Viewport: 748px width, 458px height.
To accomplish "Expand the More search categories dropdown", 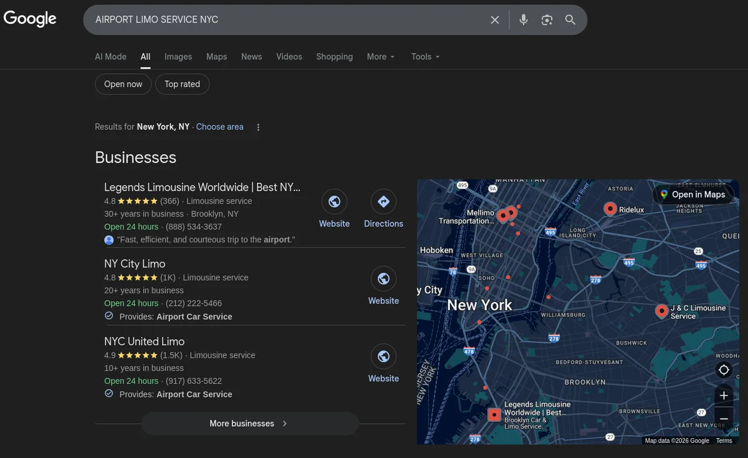I will (x=380, y=57).
